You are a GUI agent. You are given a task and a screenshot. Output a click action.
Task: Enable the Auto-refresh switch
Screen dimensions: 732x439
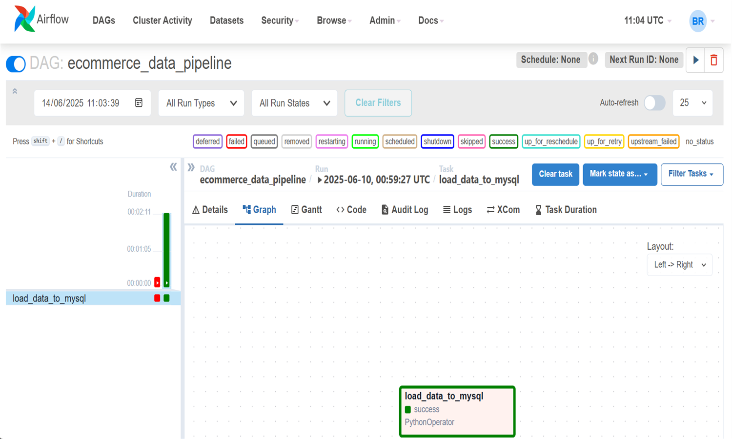(x=654, y=103)
